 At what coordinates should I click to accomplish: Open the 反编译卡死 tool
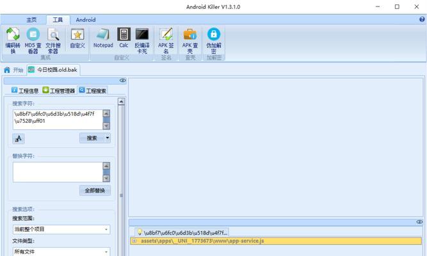142,40
